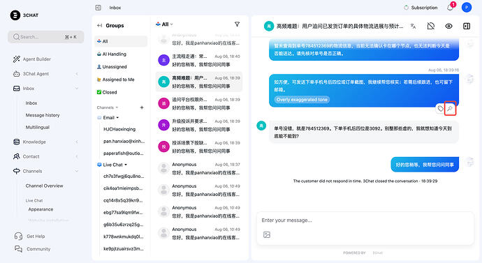
Task: Select the paperafish@outlo... email channel
Action: click(x=123, y=153)
